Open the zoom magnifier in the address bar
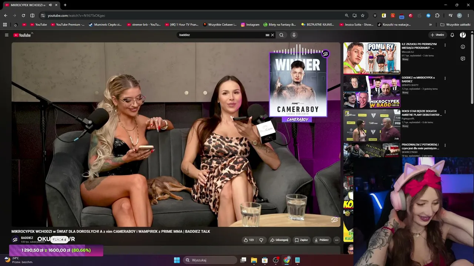The height and width of the screenshot is (266, 474). click(347, 16)
